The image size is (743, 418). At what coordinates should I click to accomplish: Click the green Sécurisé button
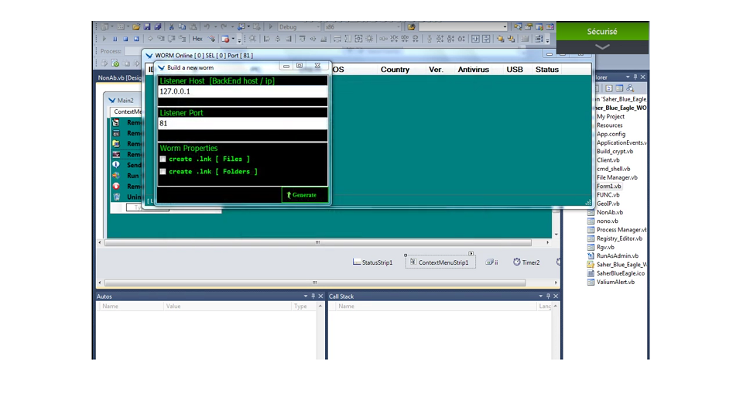[602, 31]
